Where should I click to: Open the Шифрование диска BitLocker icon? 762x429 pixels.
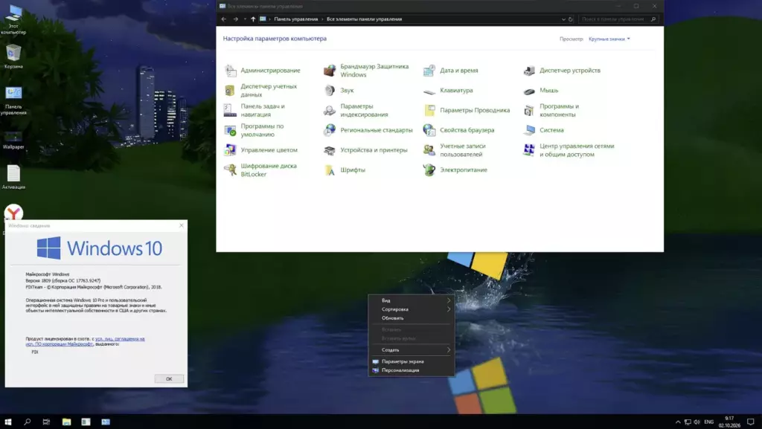click(231, 170)
